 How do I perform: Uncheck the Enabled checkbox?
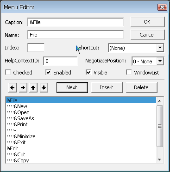[x=48, y=73]
